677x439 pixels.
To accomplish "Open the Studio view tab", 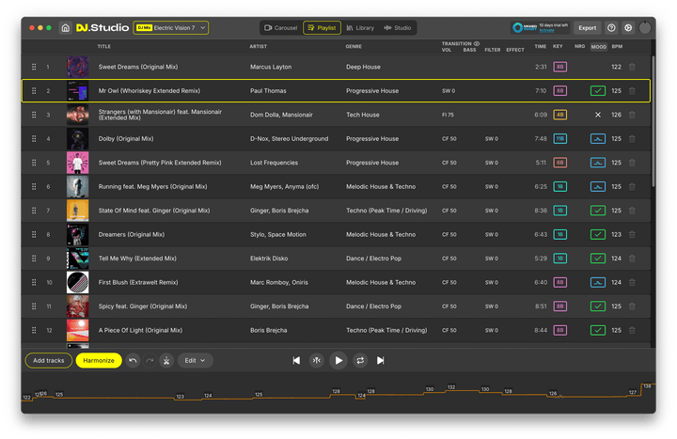I will pyautogui.click(x=397, y=28).
